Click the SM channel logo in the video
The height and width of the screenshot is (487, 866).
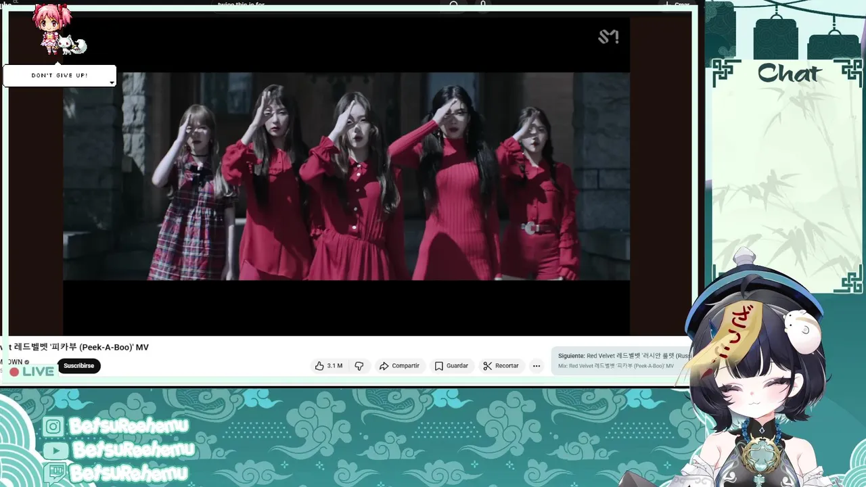click(x=608, y=37)
